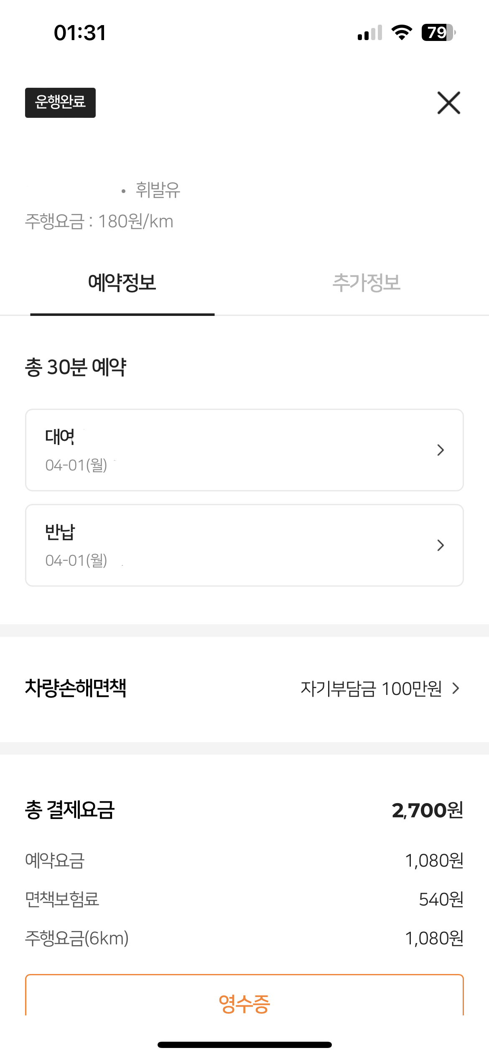Switch to the 추가정보 tab

(x=366, y=283)
